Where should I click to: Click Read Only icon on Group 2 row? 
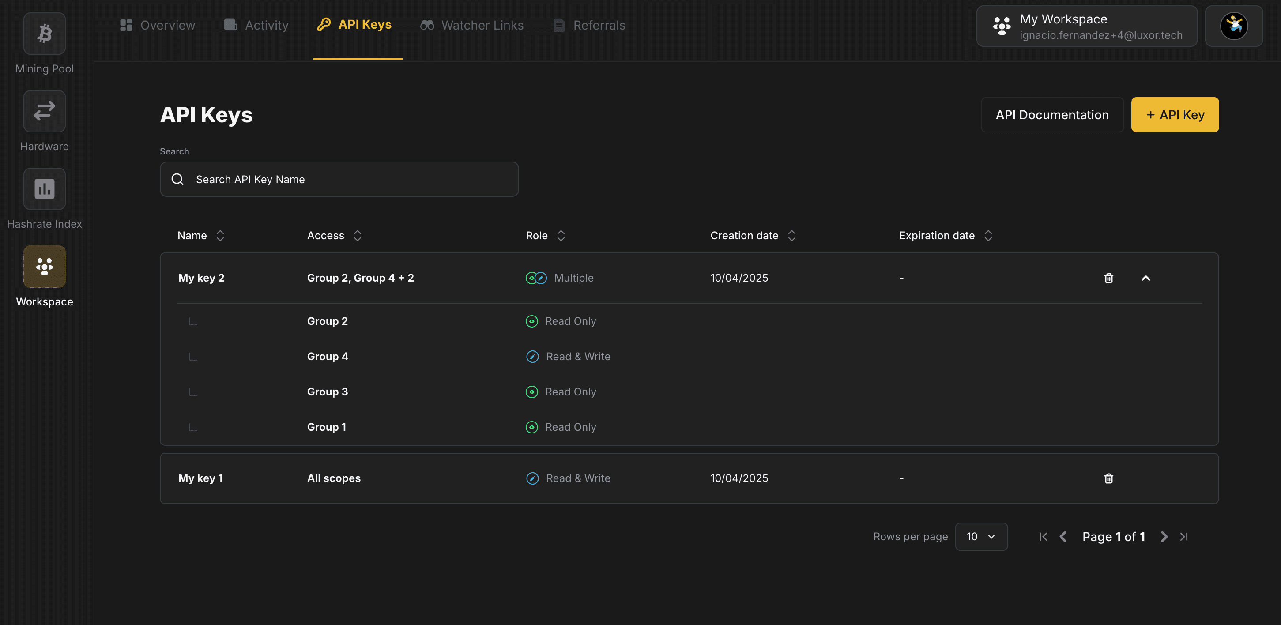point(531,321)
